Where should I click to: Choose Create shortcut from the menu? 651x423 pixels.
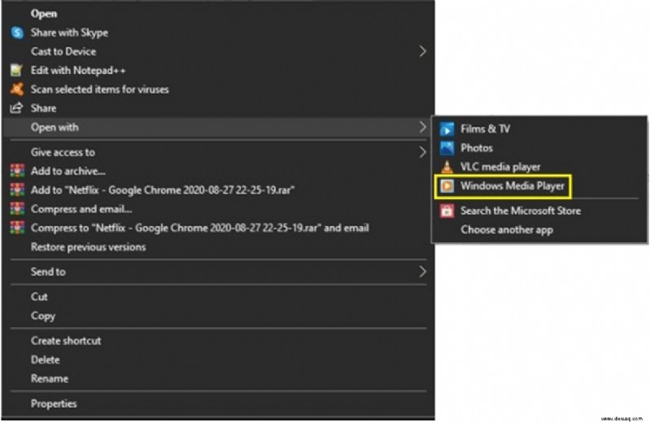tap(66, 341)
